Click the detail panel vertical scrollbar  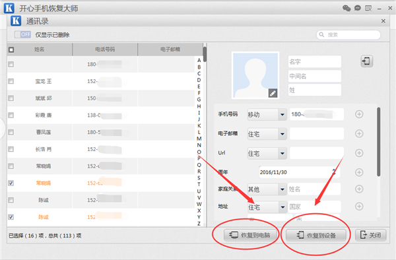(x=378, y=142)
